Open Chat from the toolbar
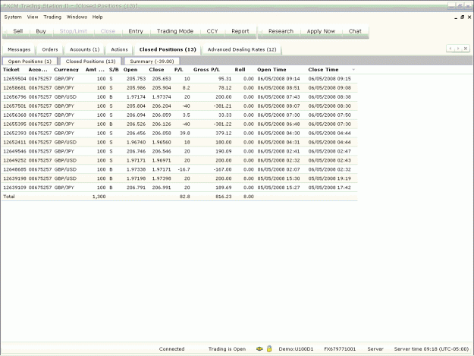Image resolution: width=474 pixels, height=356 pixels. click(355, 31)
